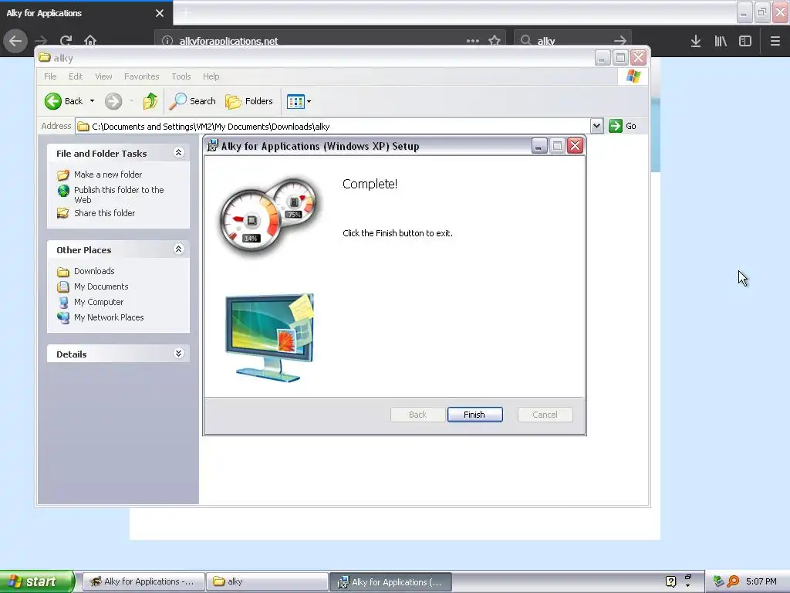This screenshot has height=593, width=790.
Task: Click the Publish to Web globe icon
Action: coord(63,191)
